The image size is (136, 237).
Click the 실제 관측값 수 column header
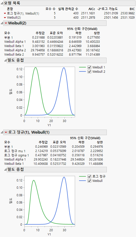68,9
